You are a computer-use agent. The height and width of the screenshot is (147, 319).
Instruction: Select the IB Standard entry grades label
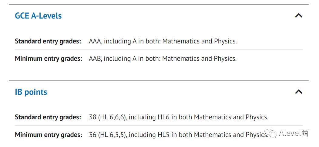tap(48, 117)
